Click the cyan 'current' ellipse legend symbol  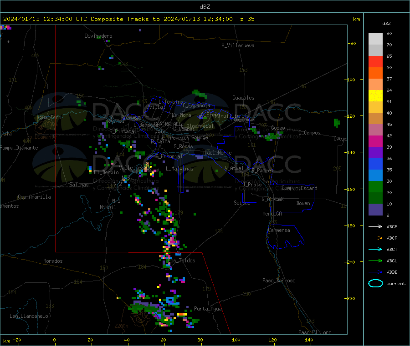375,283
